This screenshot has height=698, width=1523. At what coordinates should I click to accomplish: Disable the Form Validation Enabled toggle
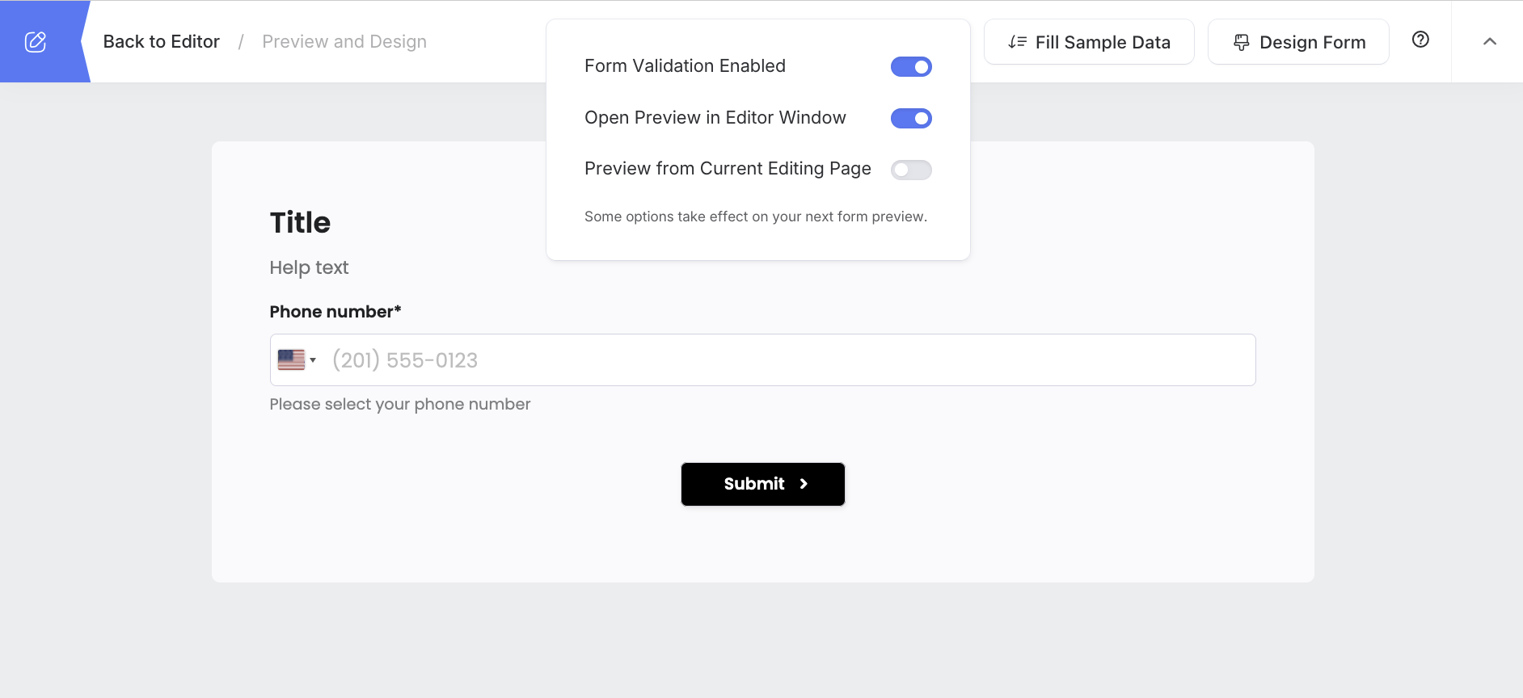[x=911, y=67]
